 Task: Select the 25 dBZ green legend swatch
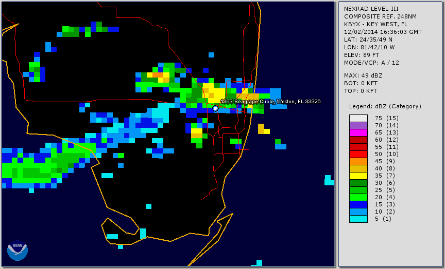point(358,190)
